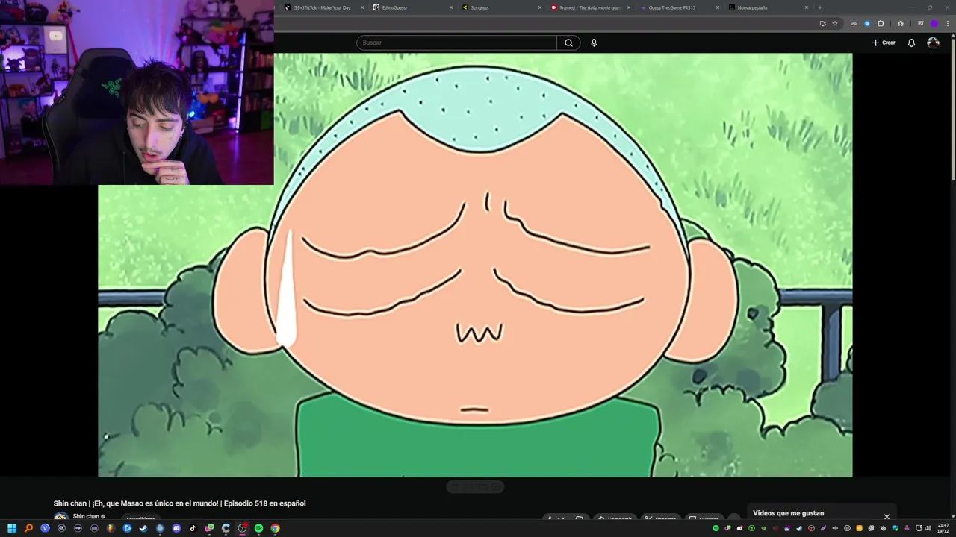The image size is (956, 537).
Task: Open TikTok app from the taskbar
Action: click(x=193, y=528)
